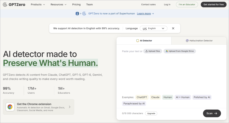The width and height of the screenshot is (229, 123).
Task: Click the 99% Accuracy statistic
Action: tap(9, 91)
